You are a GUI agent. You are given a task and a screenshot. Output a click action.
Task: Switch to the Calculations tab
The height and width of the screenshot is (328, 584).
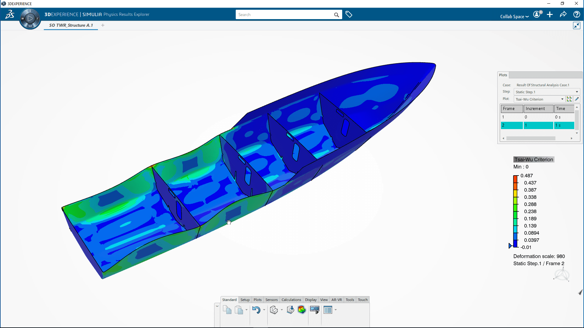pyautogui.click(x=291, y=300)
